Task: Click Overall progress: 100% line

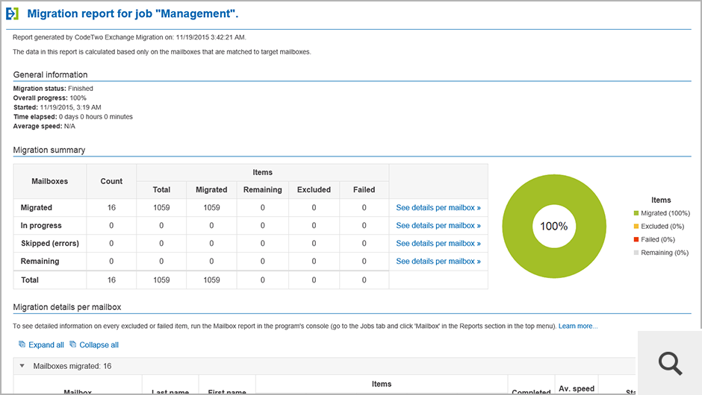Action: pyautogui.click(x=50, y=98)
